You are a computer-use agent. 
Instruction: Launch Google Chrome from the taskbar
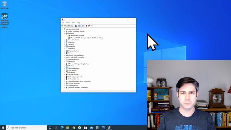click(x=74, y=127)
